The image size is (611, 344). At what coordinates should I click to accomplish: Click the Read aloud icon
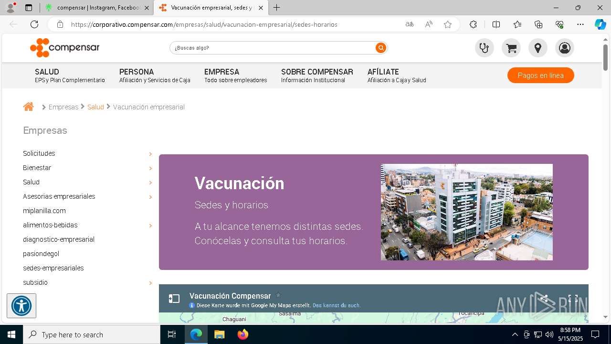click(x=429, y=24)
